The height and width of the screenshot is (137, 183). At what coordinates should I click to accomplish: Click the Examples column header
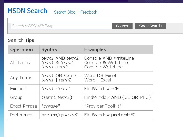coord(117,50)
